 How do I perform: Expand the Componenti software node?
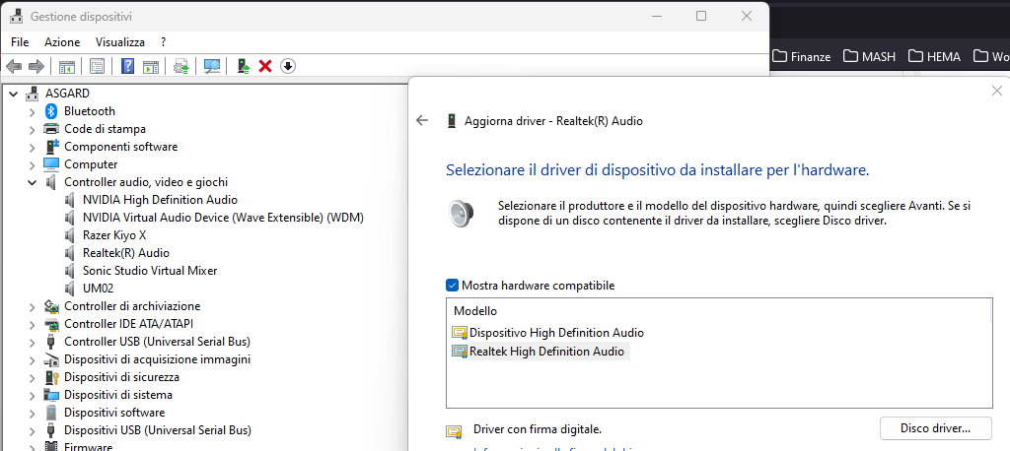click(33, 148)
